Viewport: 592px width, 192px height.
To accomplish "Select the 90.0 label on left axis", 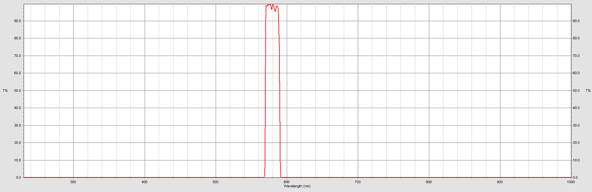I will (x=17, y=21).
